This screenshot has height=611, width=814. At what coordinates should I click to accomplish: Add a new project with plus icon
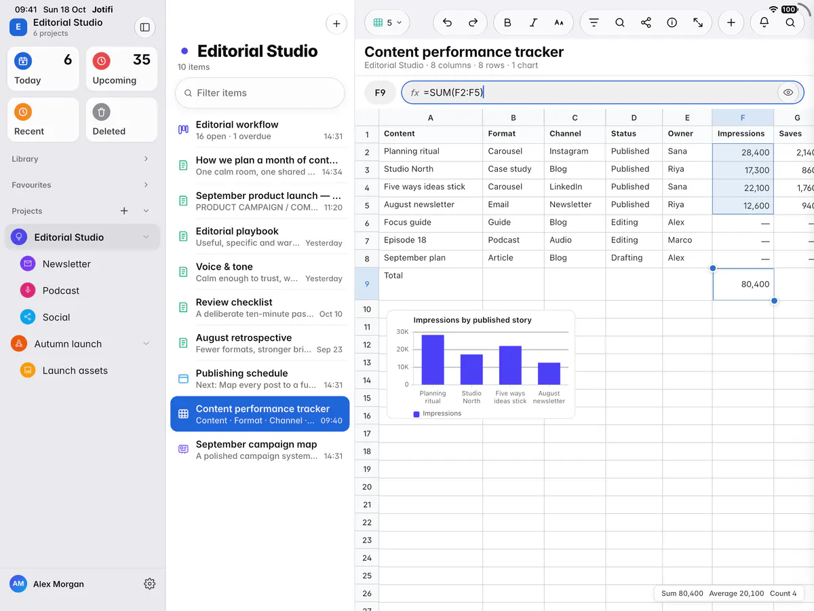(x=124, y=211)
